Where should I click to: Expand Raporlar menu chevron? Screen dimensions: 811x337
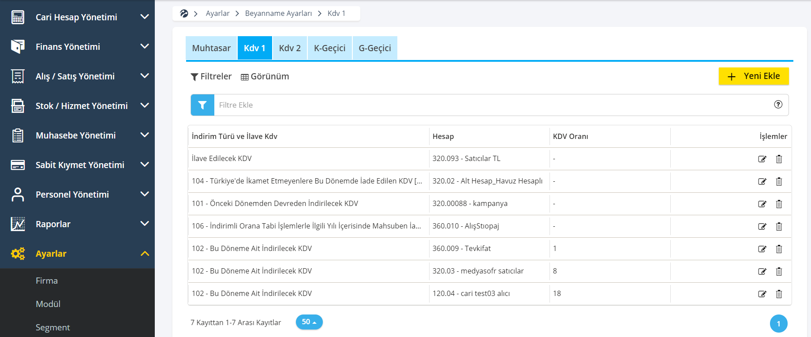click(x=144, y=224)
